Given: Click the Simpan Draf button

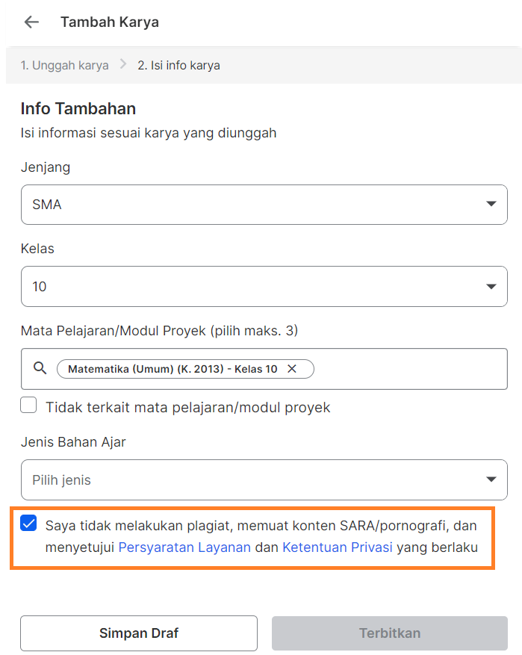Looking at the screenshot, I should 138,633.
